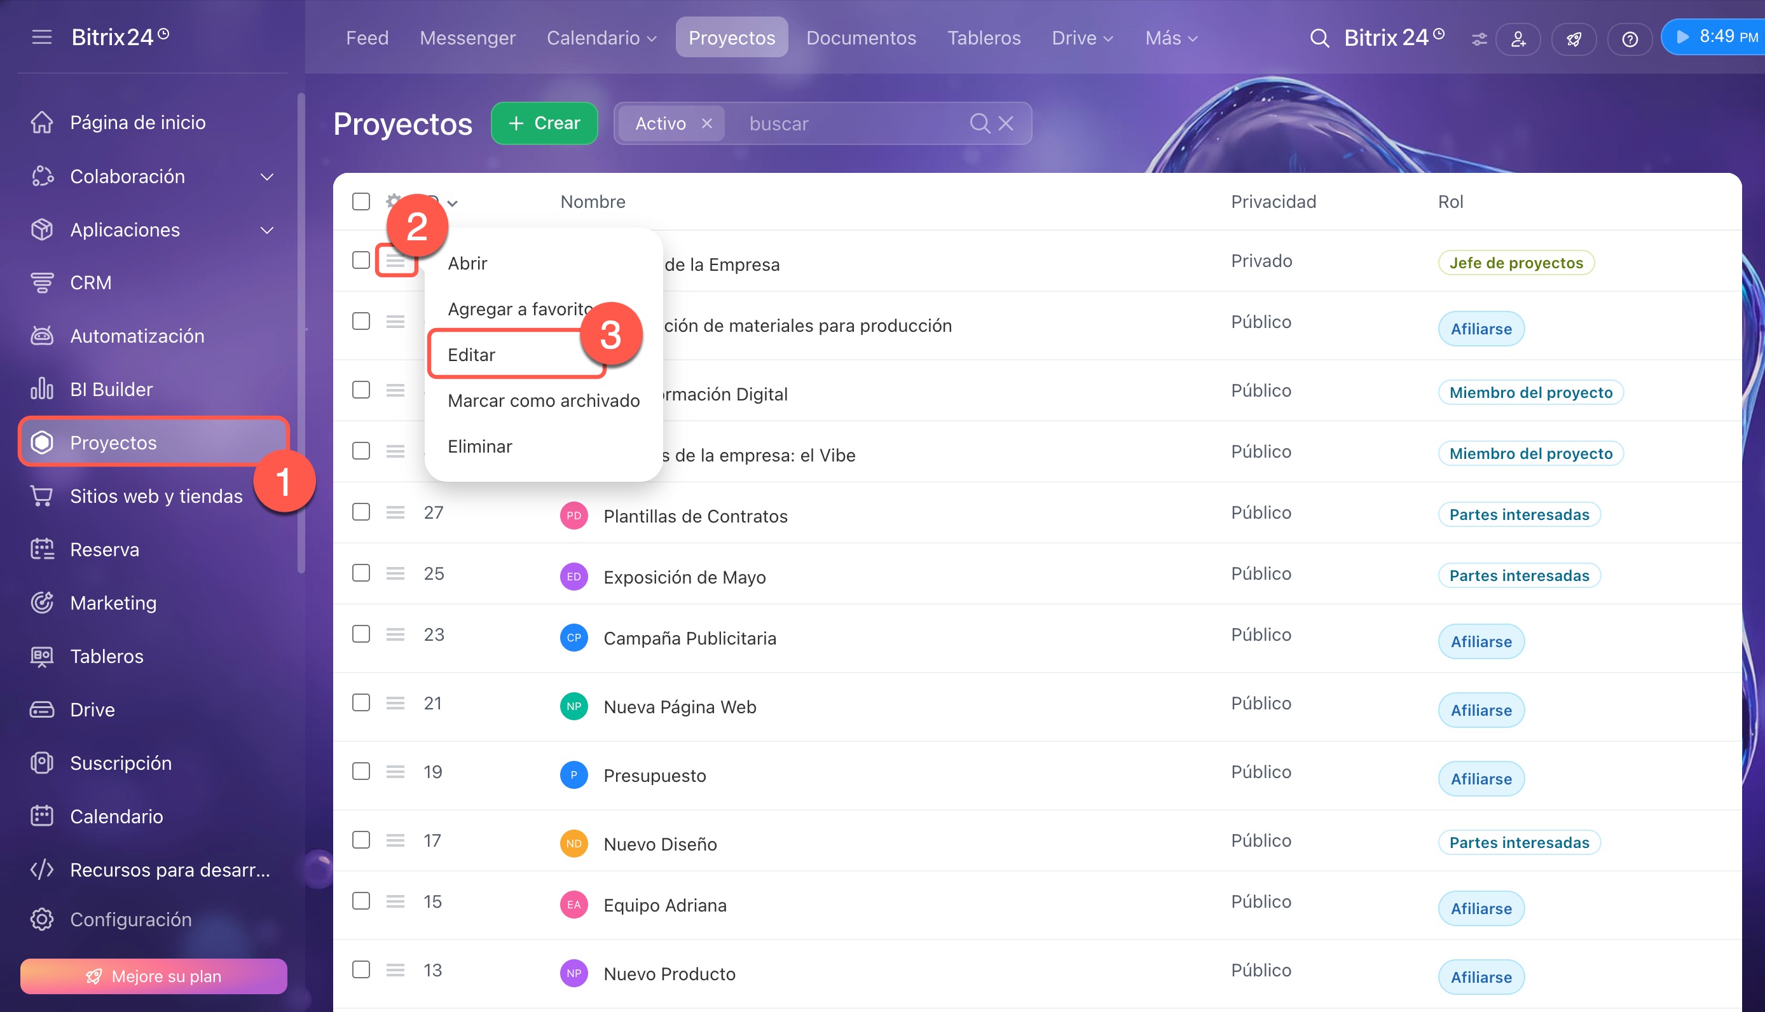Click the Recursos para desarrolladores code icon
This screenshot has height=1012, width=1765.
pyautogui.click(x=42, y=870)
